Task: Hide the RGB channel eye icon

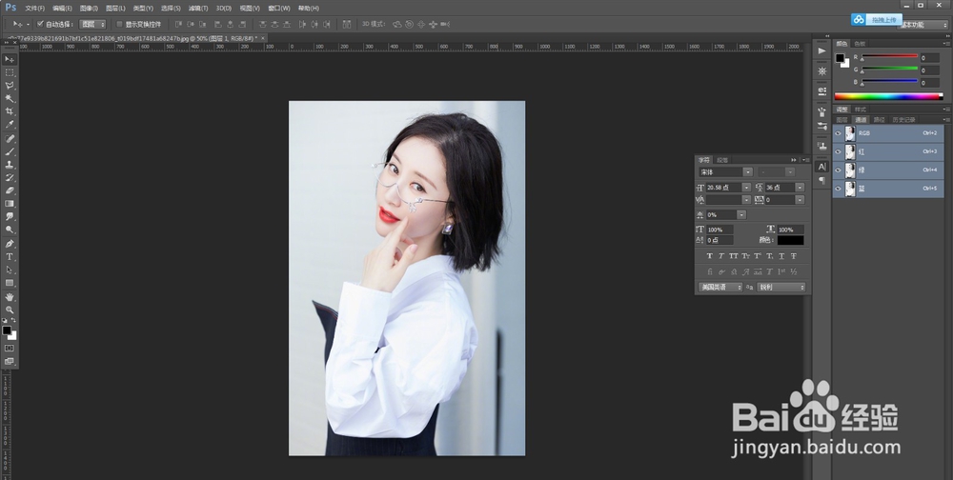Action: (838, 133)
